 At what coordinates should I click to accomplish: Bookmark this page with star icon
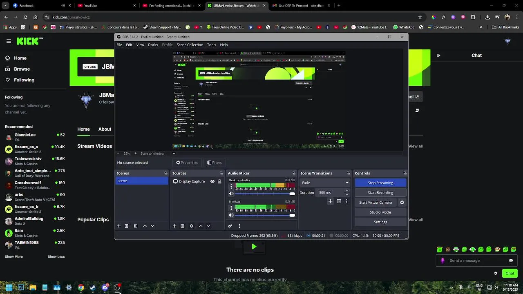click(x=420, y=17)
